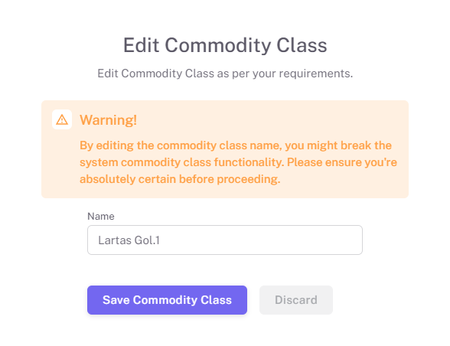450x346 pixels.
Task: Discard the commodity class changes
Action: tap(296, 300)
